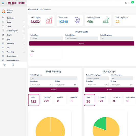Open calendar picker in Follow ups To Date
This screenshot has height=136, width=136.
[x=131, y=85]
